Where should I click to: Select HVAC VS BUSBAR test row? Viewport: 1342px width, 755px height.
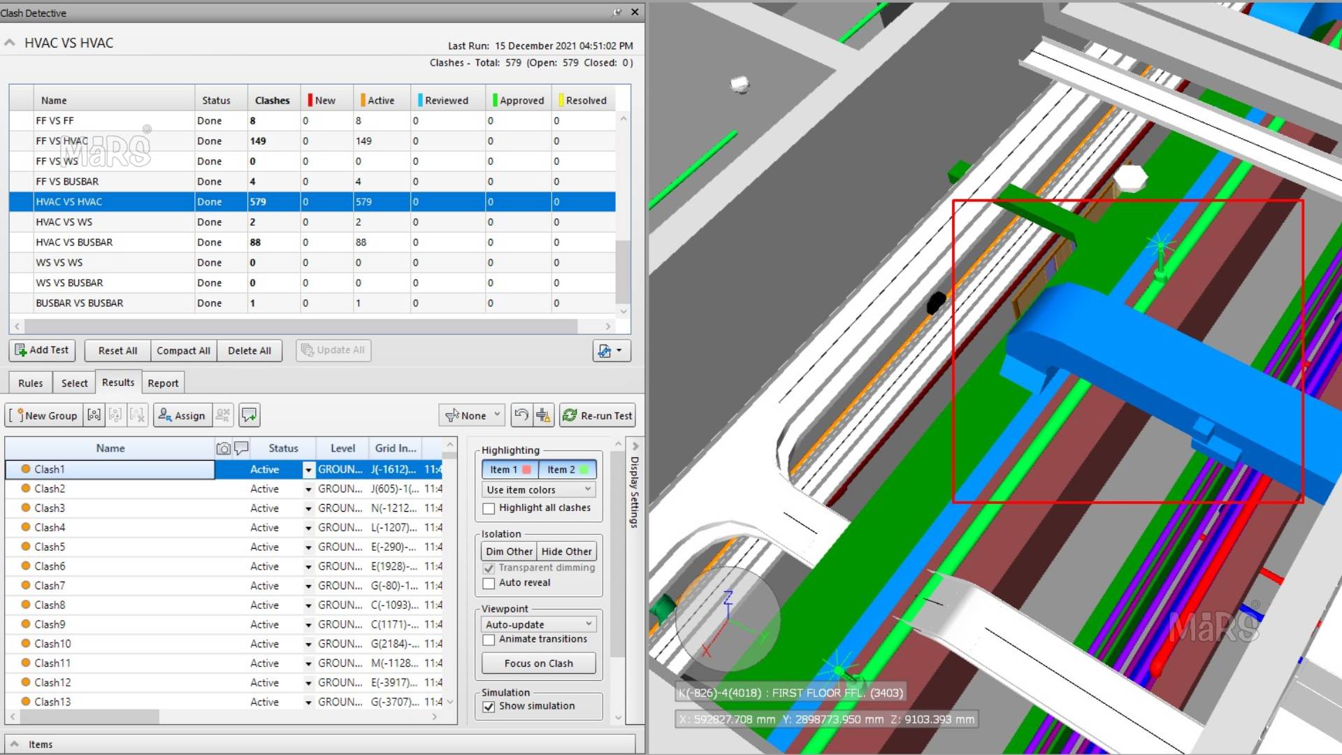tap(312, 242)
